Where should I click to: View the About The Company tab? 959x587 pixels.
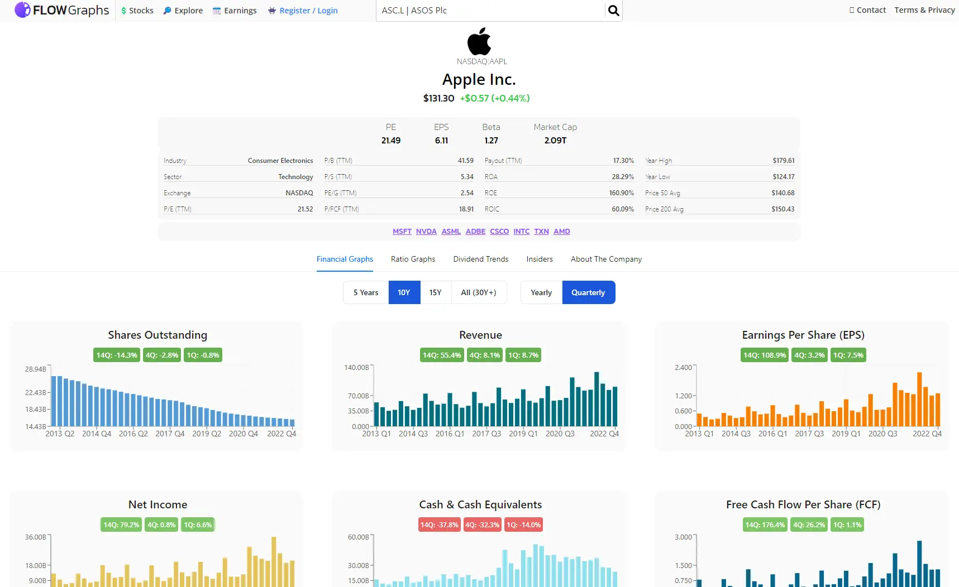click(605, 259)
